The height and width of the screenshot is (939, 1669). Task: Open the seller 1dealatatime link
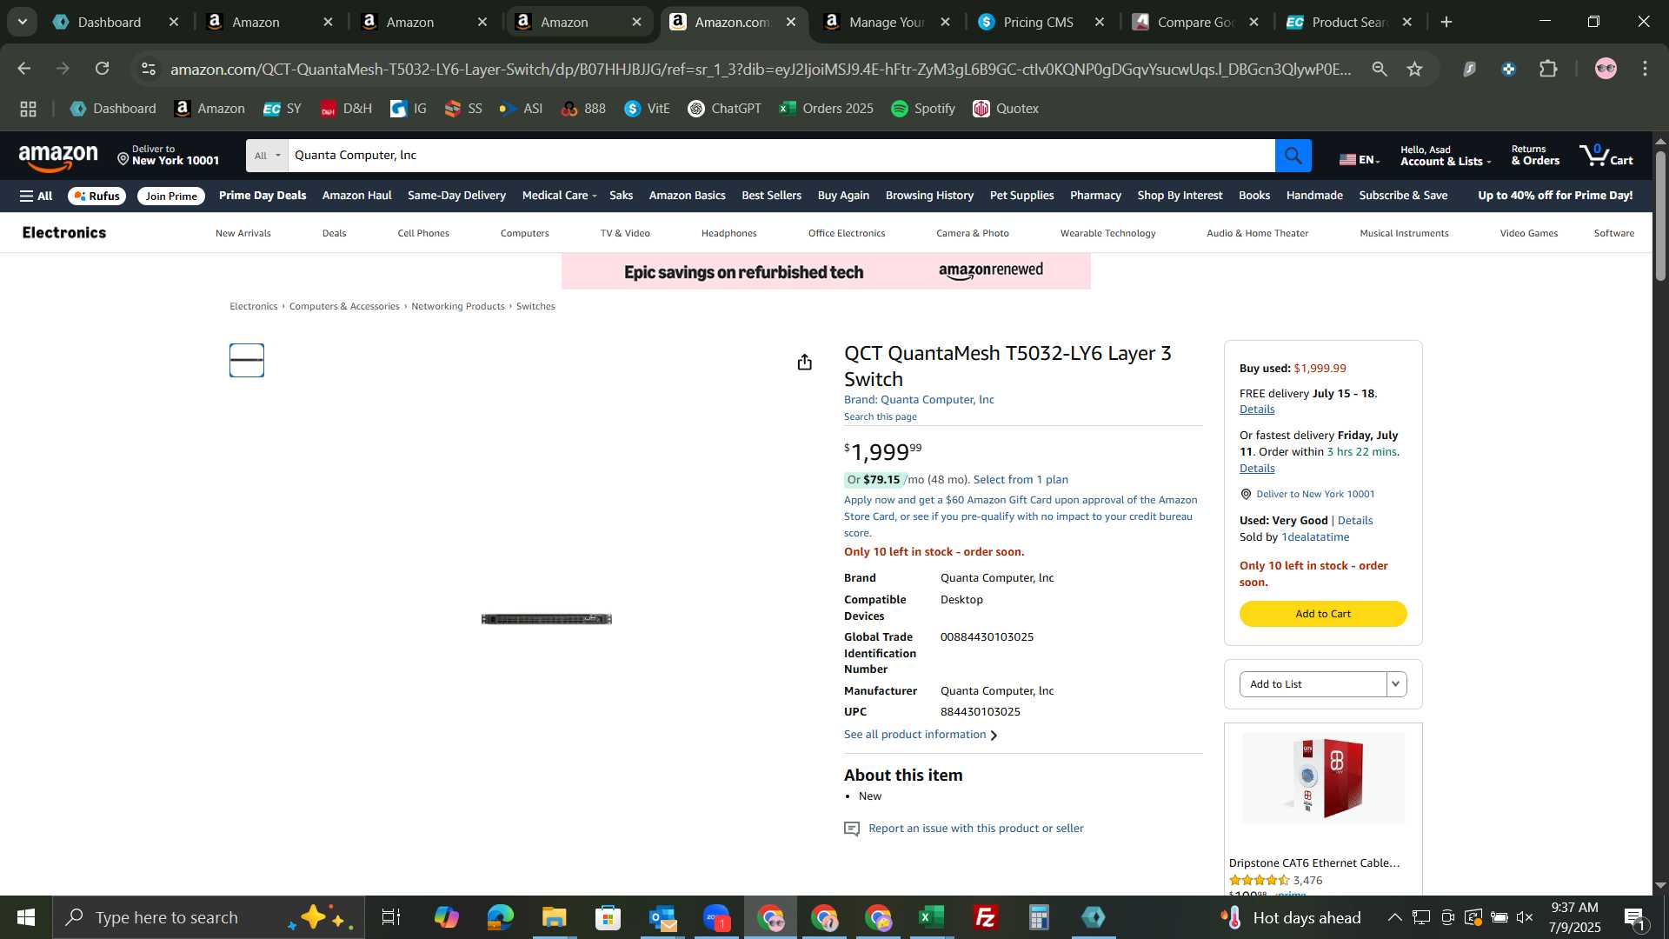1315,537
